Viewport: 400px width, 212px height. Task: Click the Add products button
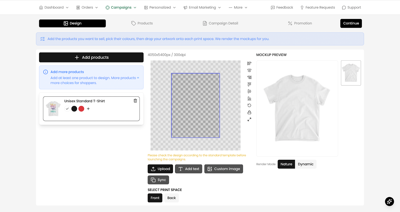point(91,57)
